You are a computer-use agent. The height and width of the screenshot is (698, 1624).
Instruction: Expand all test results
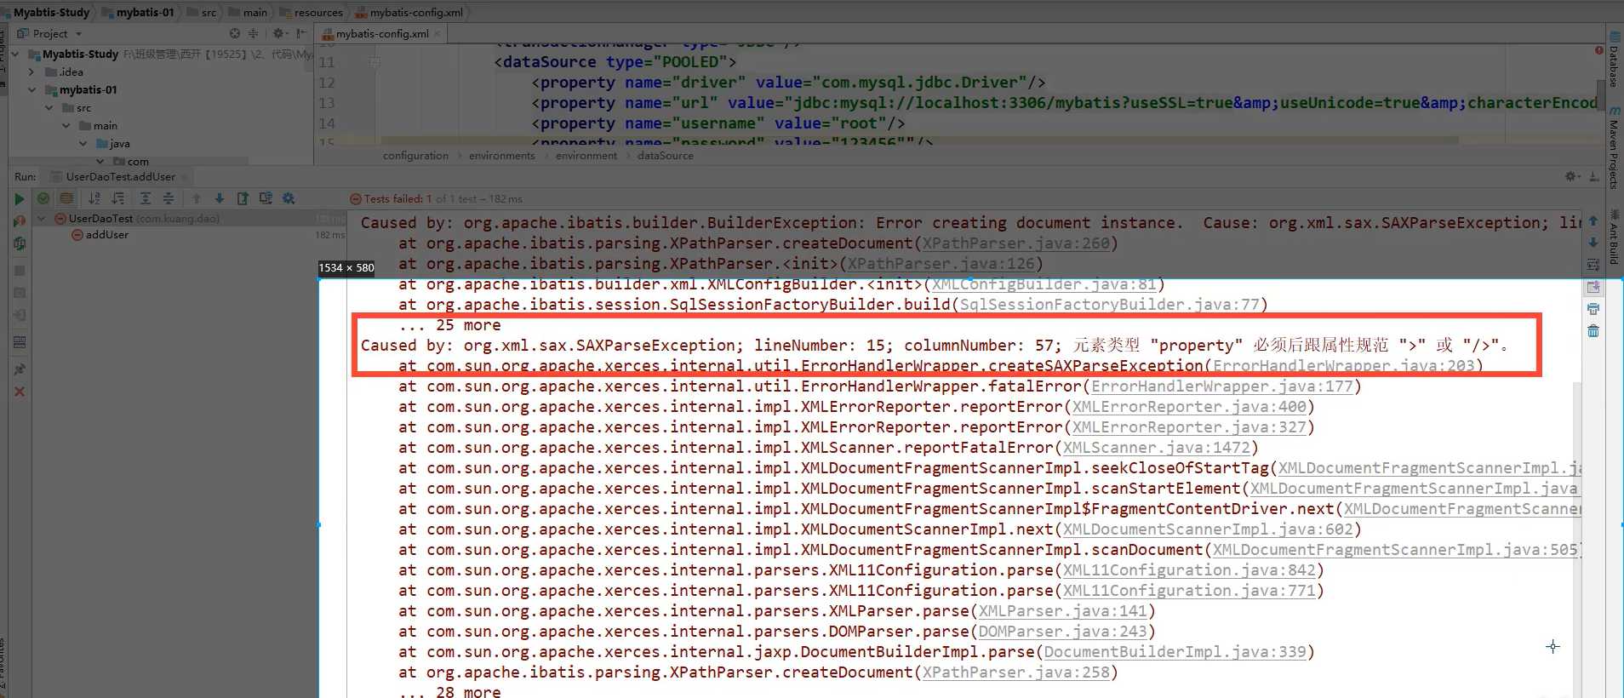(x=146, y=198)
